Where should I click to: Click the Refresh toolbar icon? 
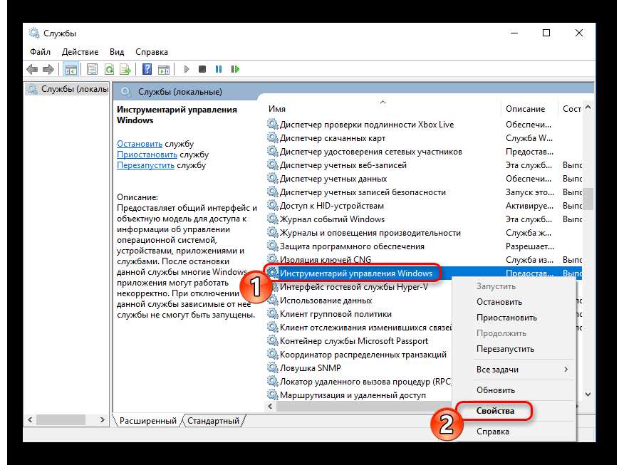tap(109, 70)
